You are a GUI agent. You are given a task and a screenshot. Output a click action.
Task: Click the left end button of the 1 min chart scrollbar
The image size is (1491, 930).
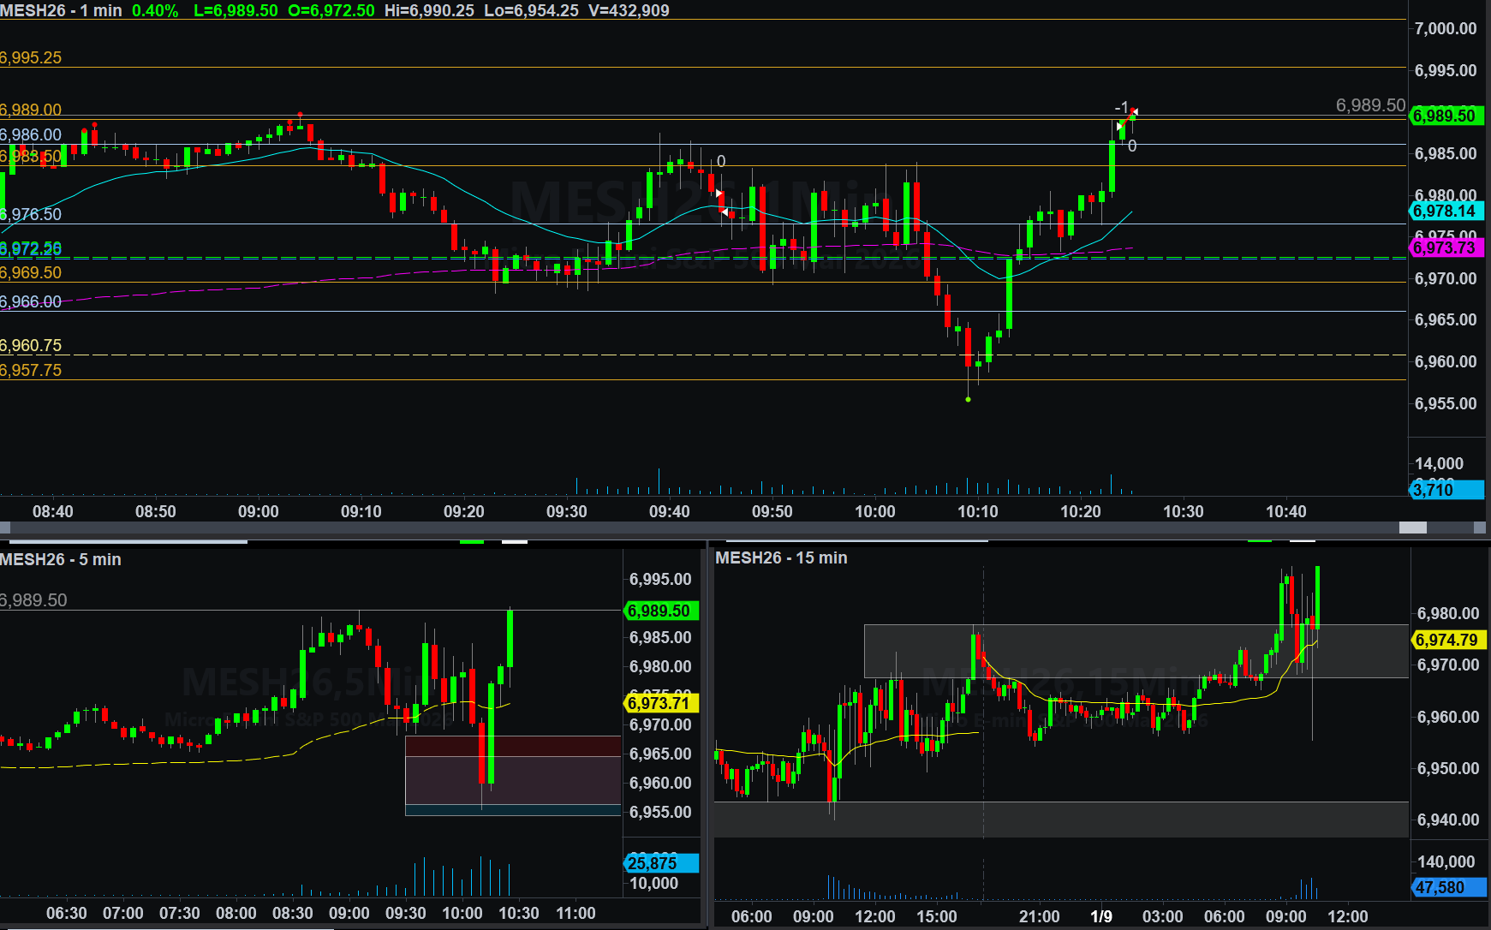5,528
